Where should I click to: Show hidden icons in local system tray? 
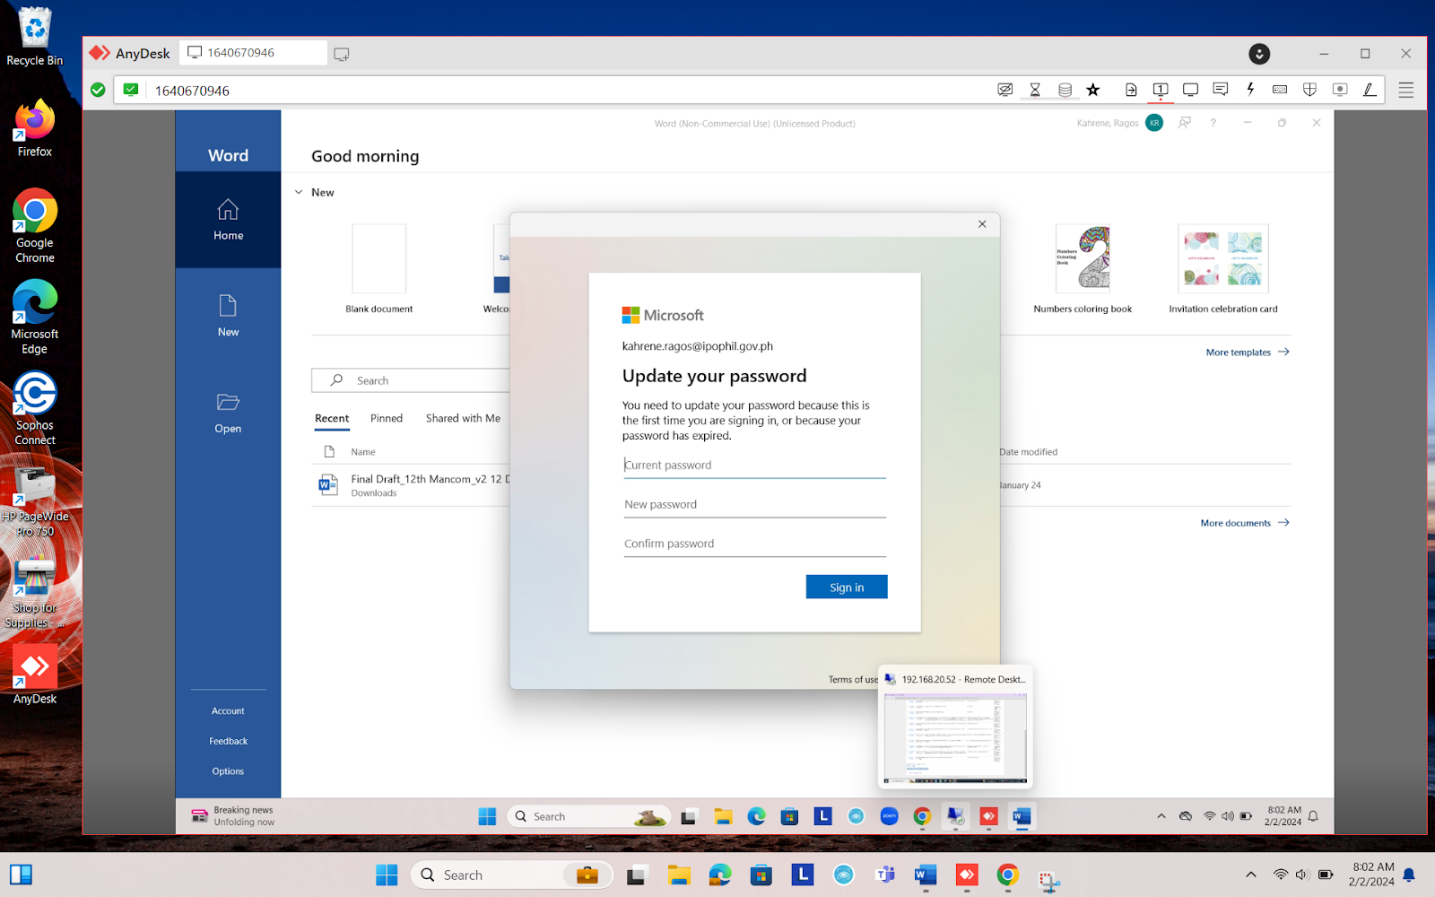(1251, 875)
